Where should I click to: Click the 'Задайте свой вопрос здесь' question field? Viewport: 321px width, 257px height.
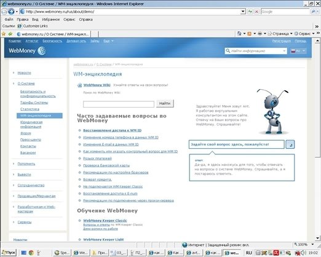tap(236, 144)
